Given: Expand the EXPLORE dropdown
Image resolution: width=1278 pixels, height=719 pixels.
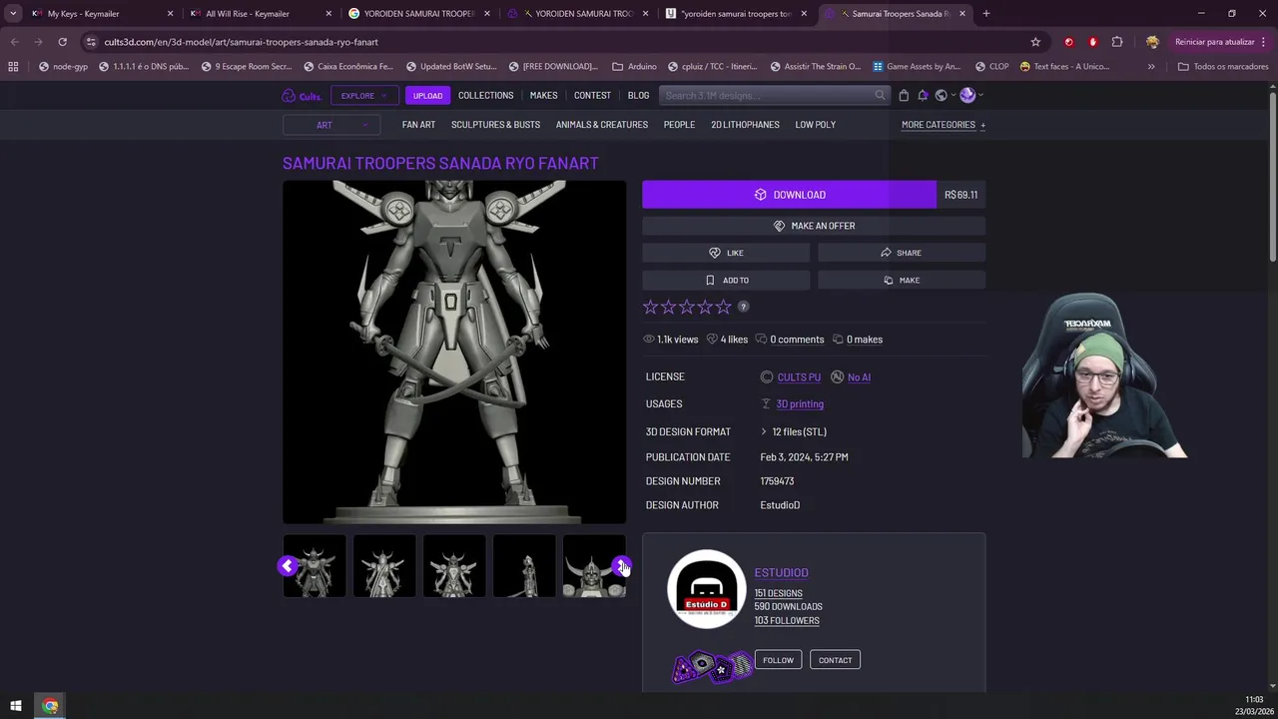Looking at the screenshot, I should (363, 96).
